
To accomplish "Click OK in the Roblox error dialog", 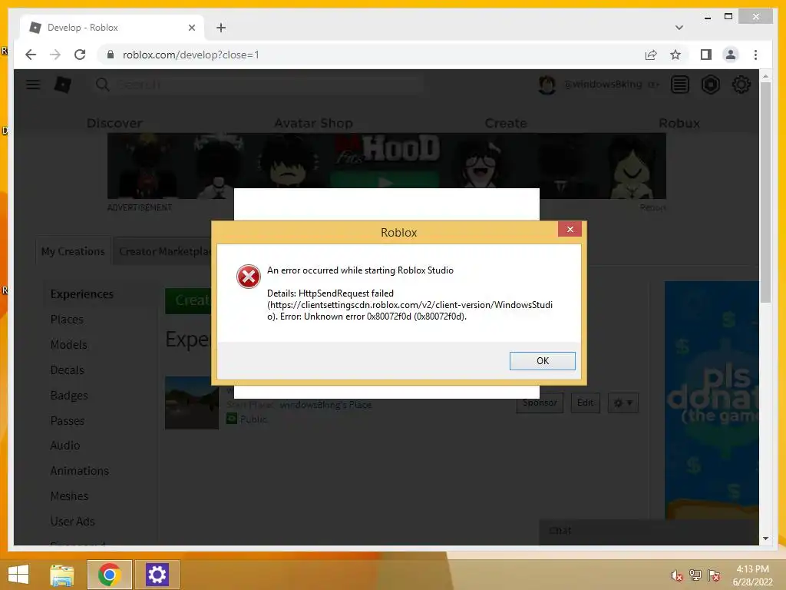I will click(542, 361).
